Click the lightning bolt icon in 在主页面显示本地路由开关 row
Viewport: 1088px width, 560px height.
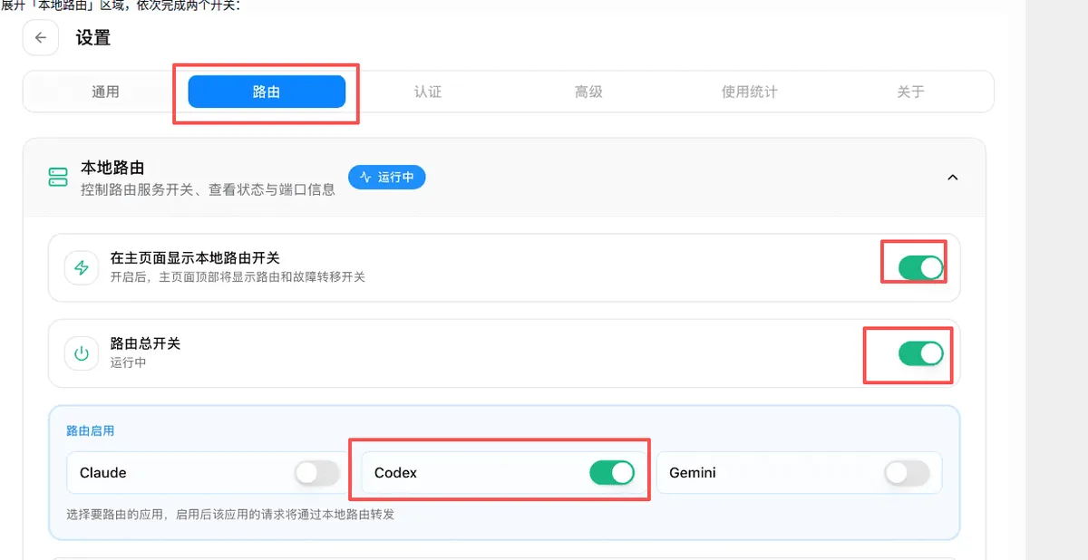82,267
